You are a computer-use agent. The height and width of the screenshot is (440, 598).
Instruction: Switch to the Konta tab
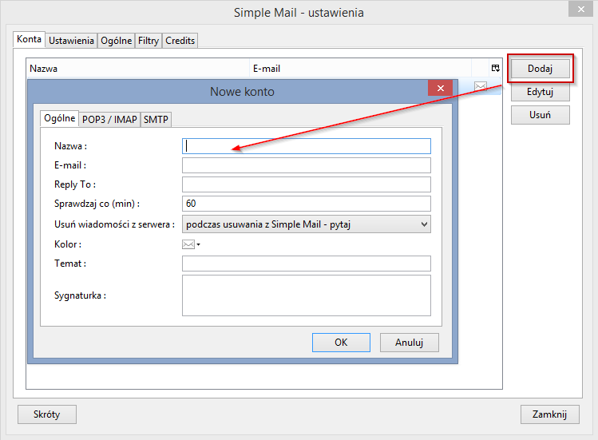pos(29,39)
